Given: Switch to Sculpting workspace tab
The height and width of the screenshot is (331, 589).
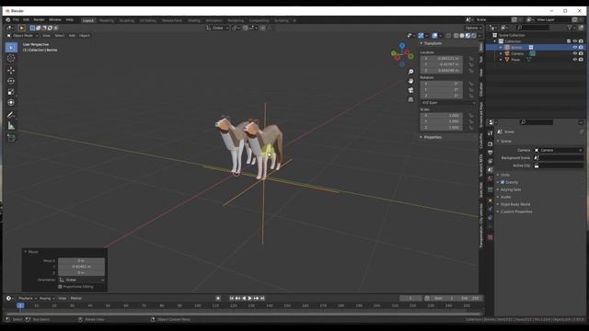Looking at the screenshot, I should tap(127, 20).
